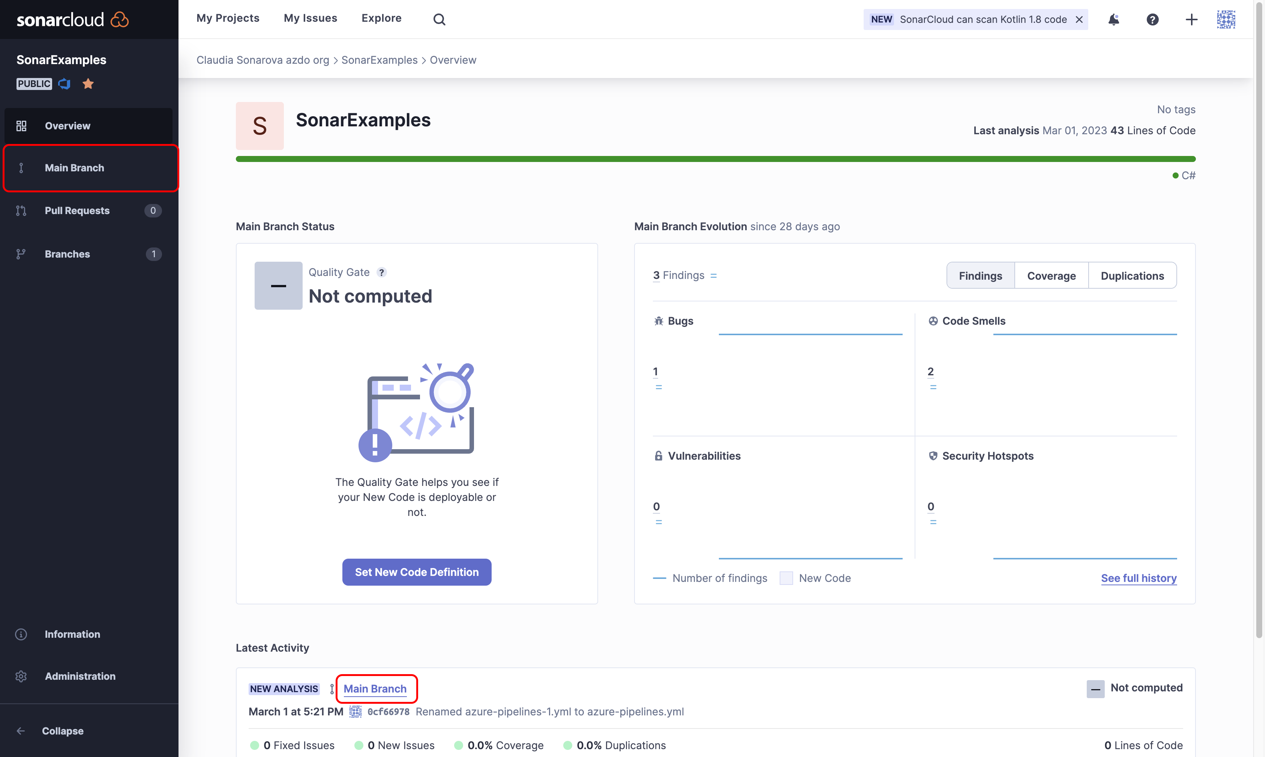The height and width of the screenshot is (757, 1266).
Task: Open the help question mark icon
Action: tap(1152, 19)
